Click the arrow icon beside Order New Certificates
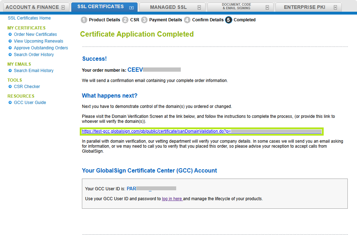The width and height of the screenshot is (357, 235). click(10, 34)
